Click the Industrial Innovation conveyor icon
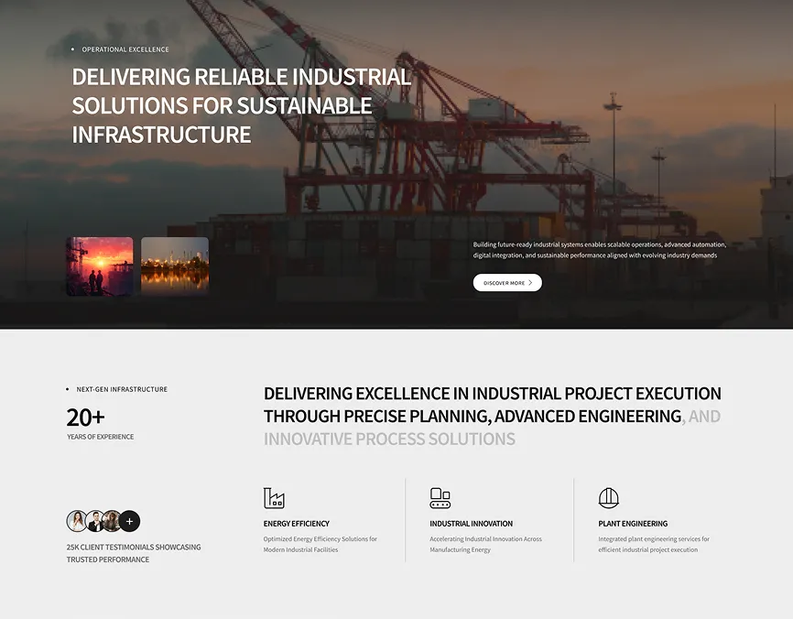Viewport: 793px width, 619px height. tap(440, 498)
